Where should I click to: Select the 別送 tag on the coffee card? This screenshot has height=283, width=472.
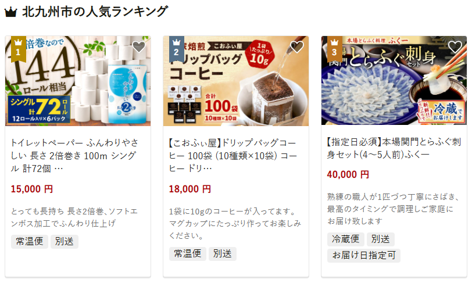(223, 254)
